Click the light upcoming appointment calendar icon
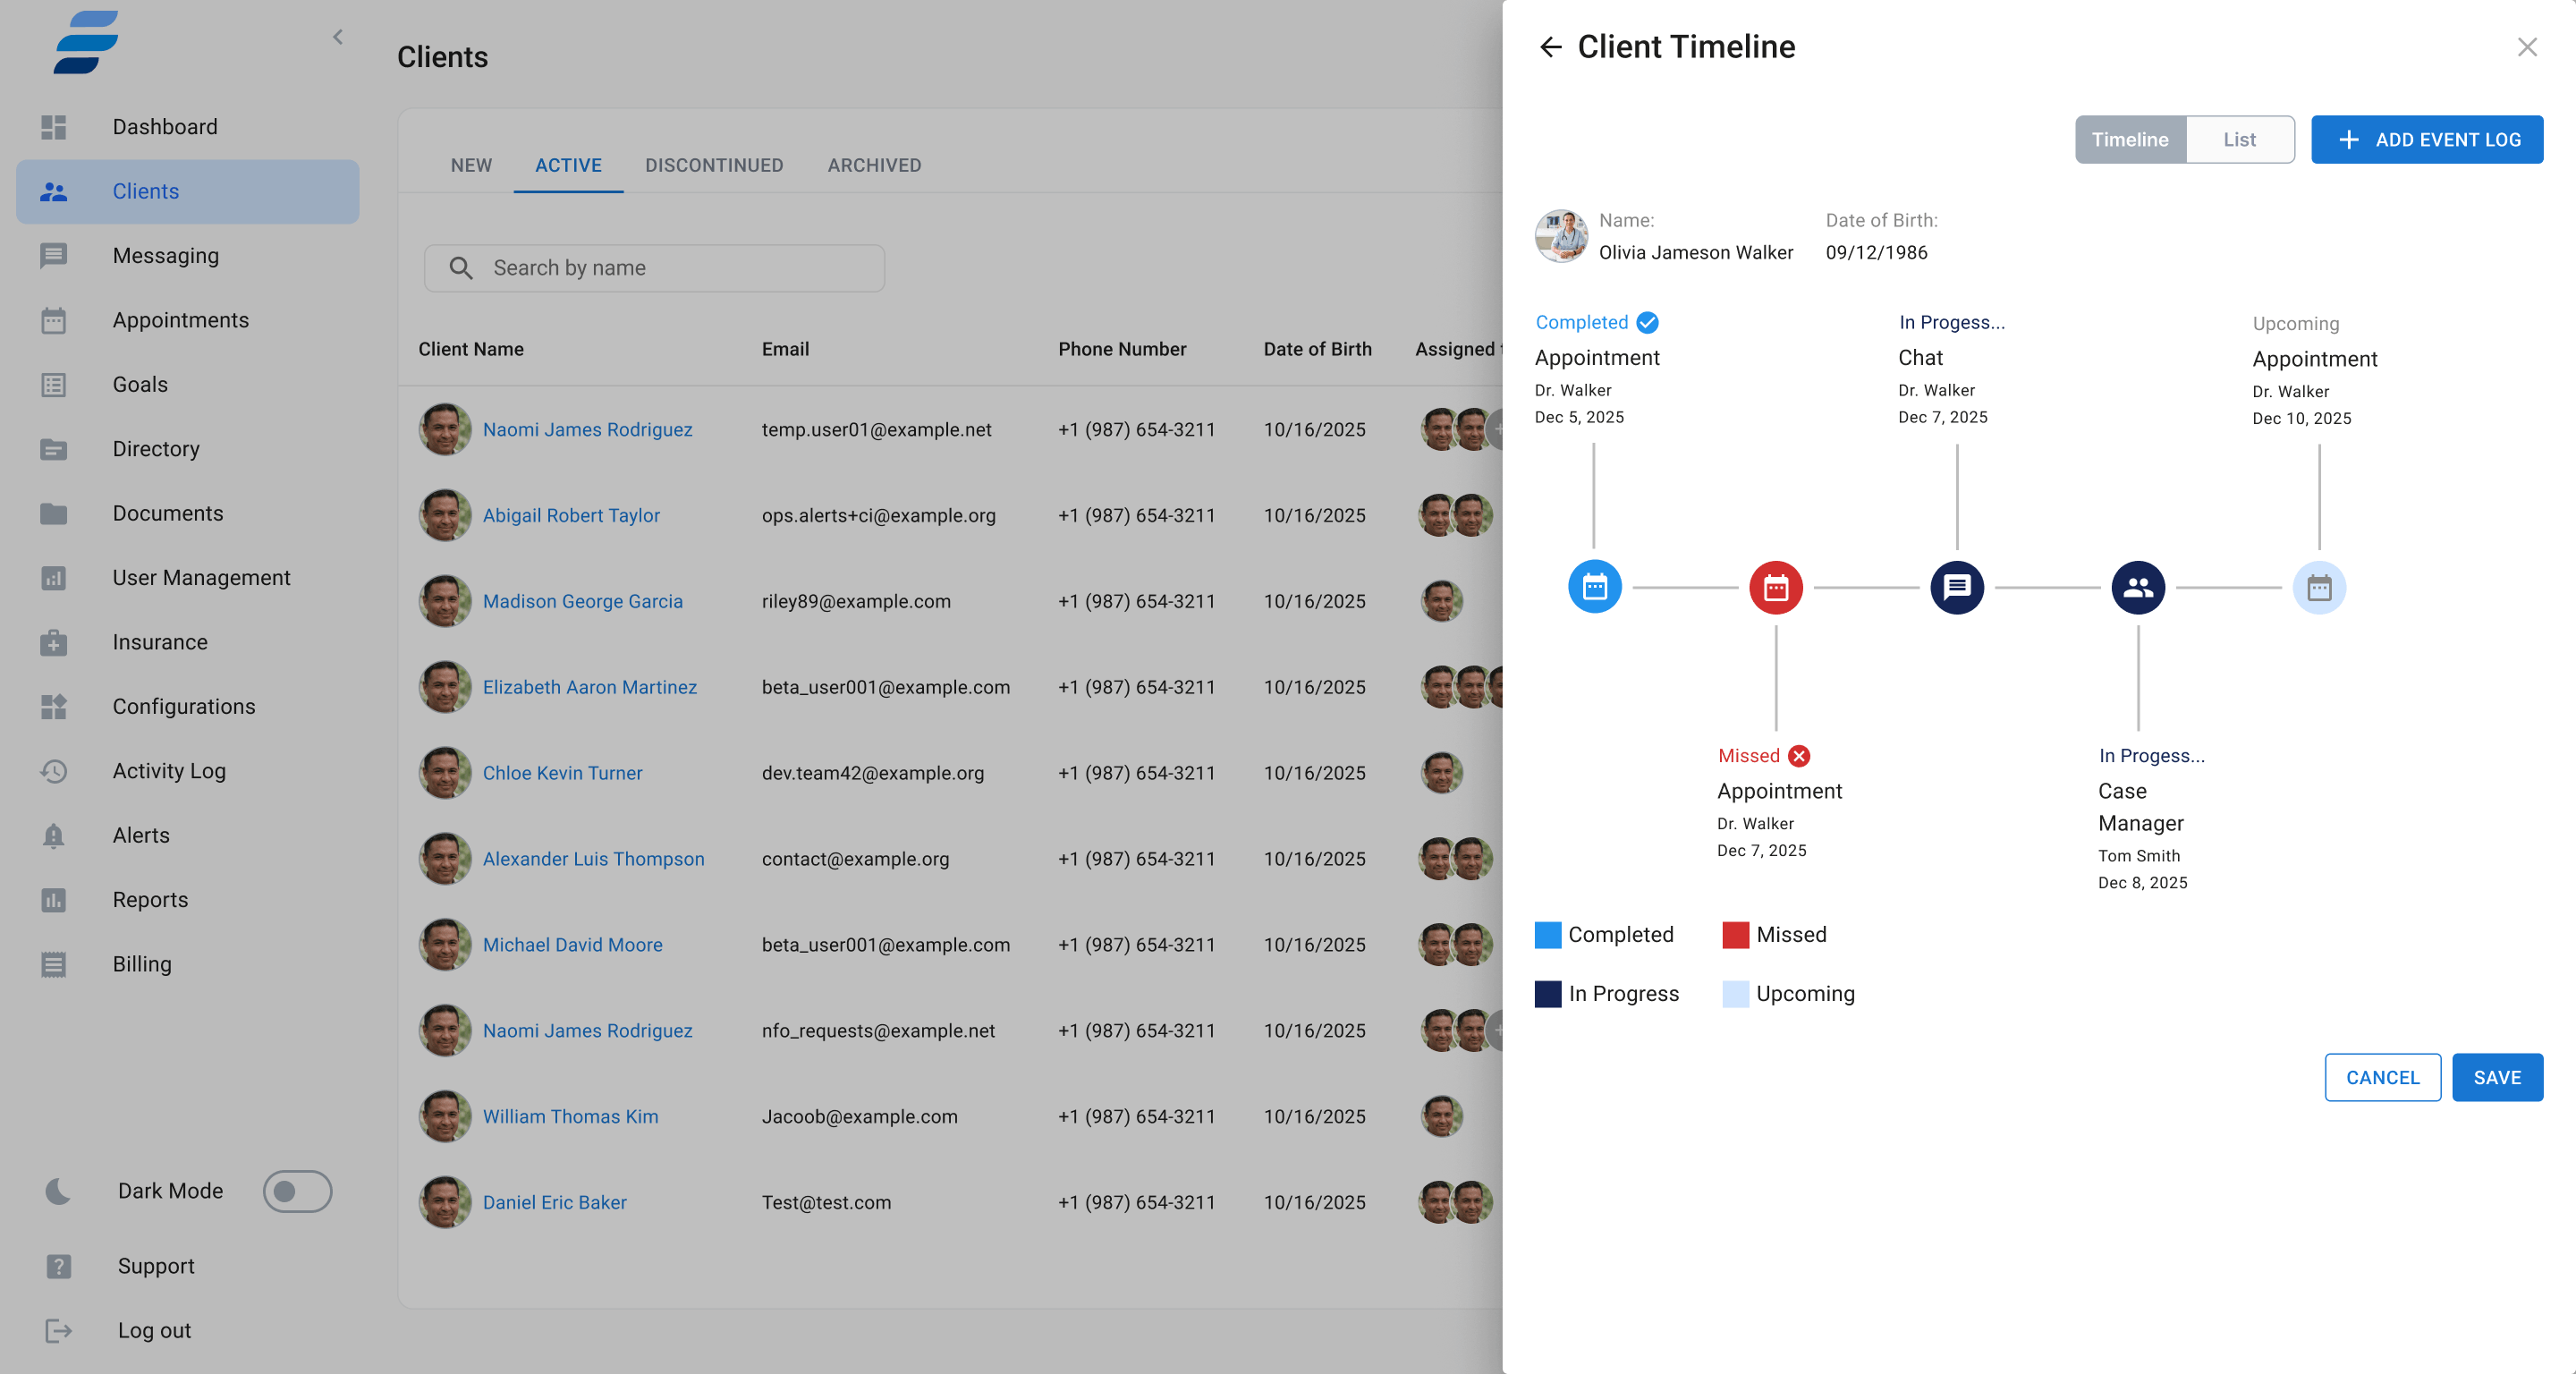Screen dimensions: 2576x1374 coord(2318,587)
